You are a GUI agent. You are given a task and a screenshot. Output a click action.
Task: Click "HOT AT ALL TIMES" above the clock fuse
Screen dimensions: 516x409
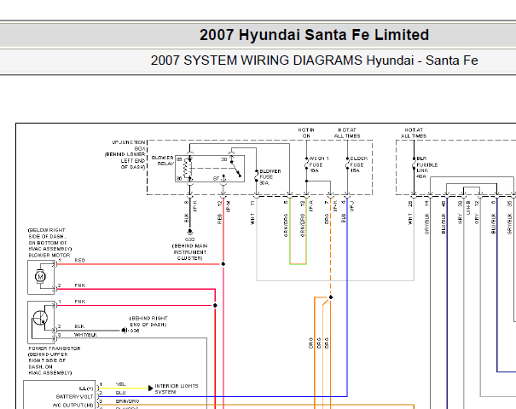coord(347,133)
